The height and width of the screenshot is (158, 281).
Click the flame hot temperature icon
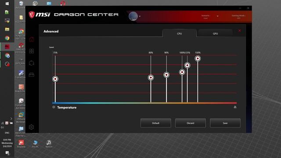click(235, 107)
